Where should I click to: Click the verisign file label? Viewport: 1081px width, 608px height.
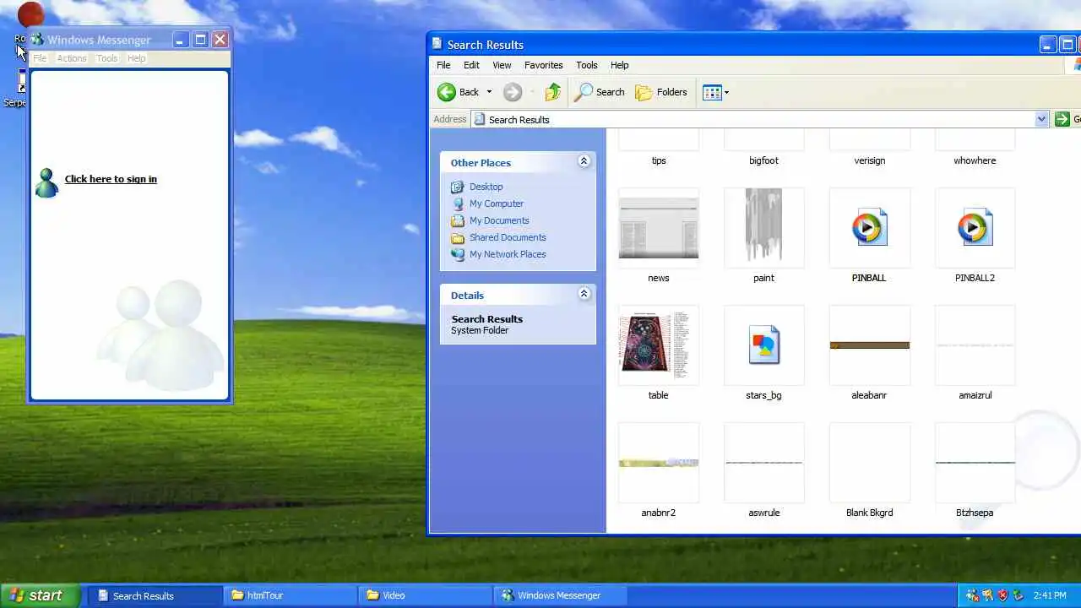point(870,160)
